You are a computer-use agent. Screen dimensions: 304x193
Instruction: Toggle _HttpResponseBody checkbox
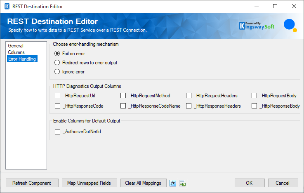pyautogui.click(x=254, y=106)
